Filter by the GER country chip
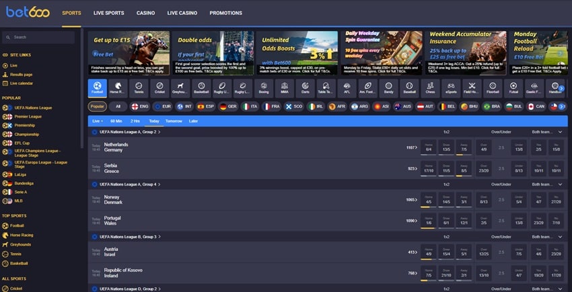The image size is (572, 292). (228, 106)
